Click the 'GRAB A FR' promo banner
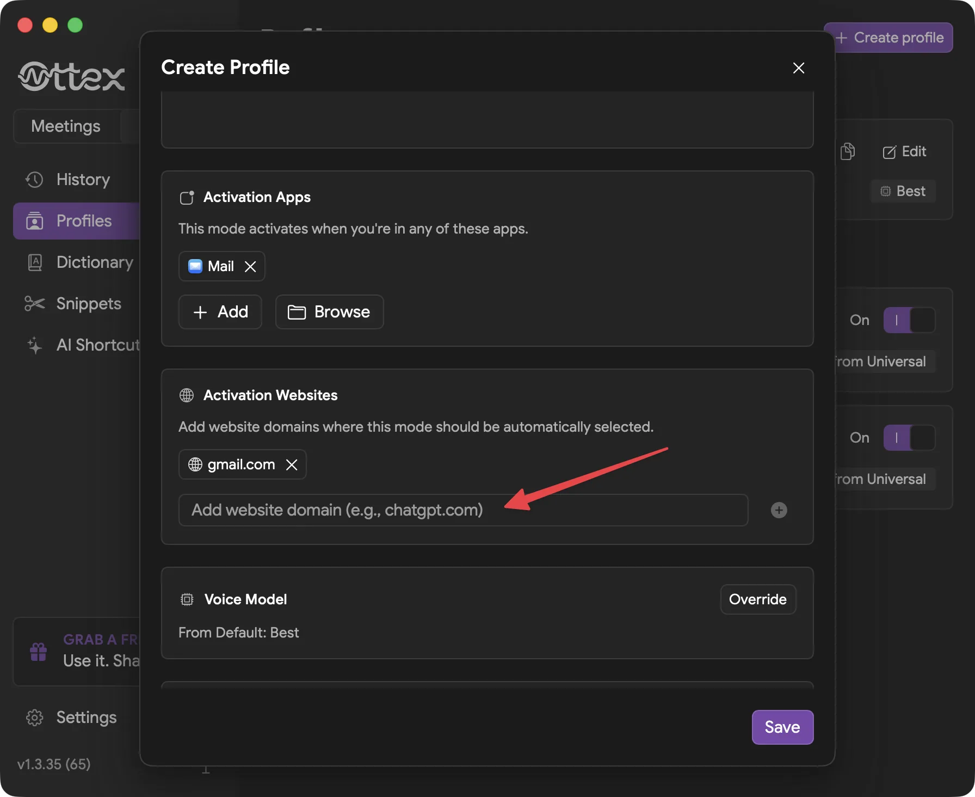This screenshot has height=797, width=975. click(77, 652)
